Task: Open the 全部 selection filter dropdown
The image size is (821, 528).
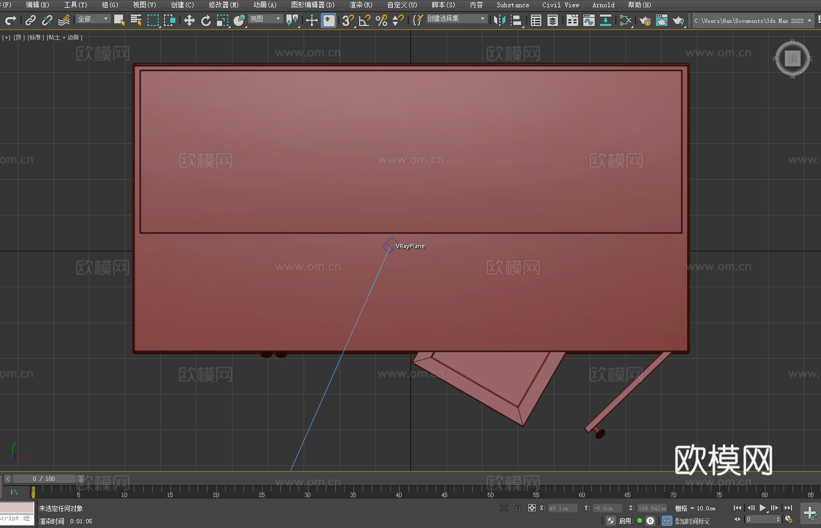Action: pos(93,19)
